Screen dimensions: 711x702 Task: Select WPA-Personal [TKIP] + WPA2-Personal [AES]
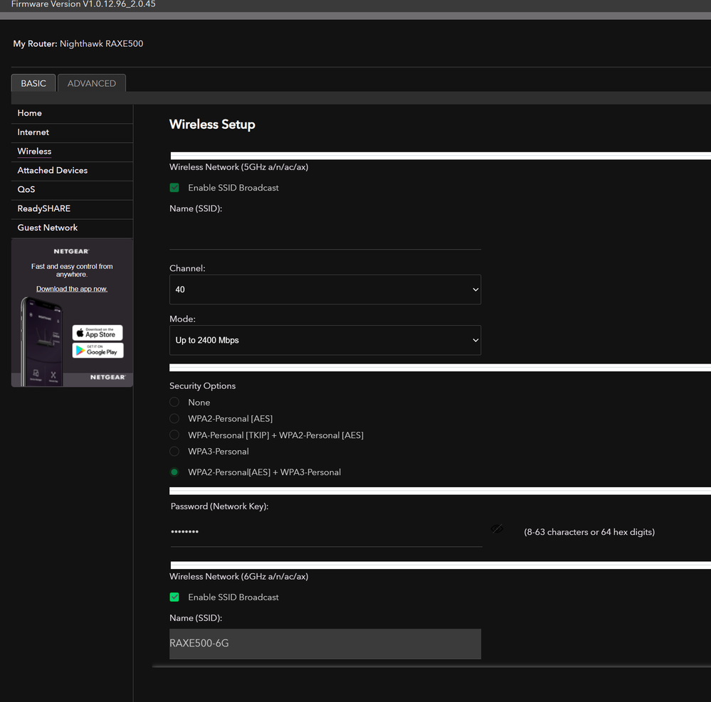click(x=174, y=435)
